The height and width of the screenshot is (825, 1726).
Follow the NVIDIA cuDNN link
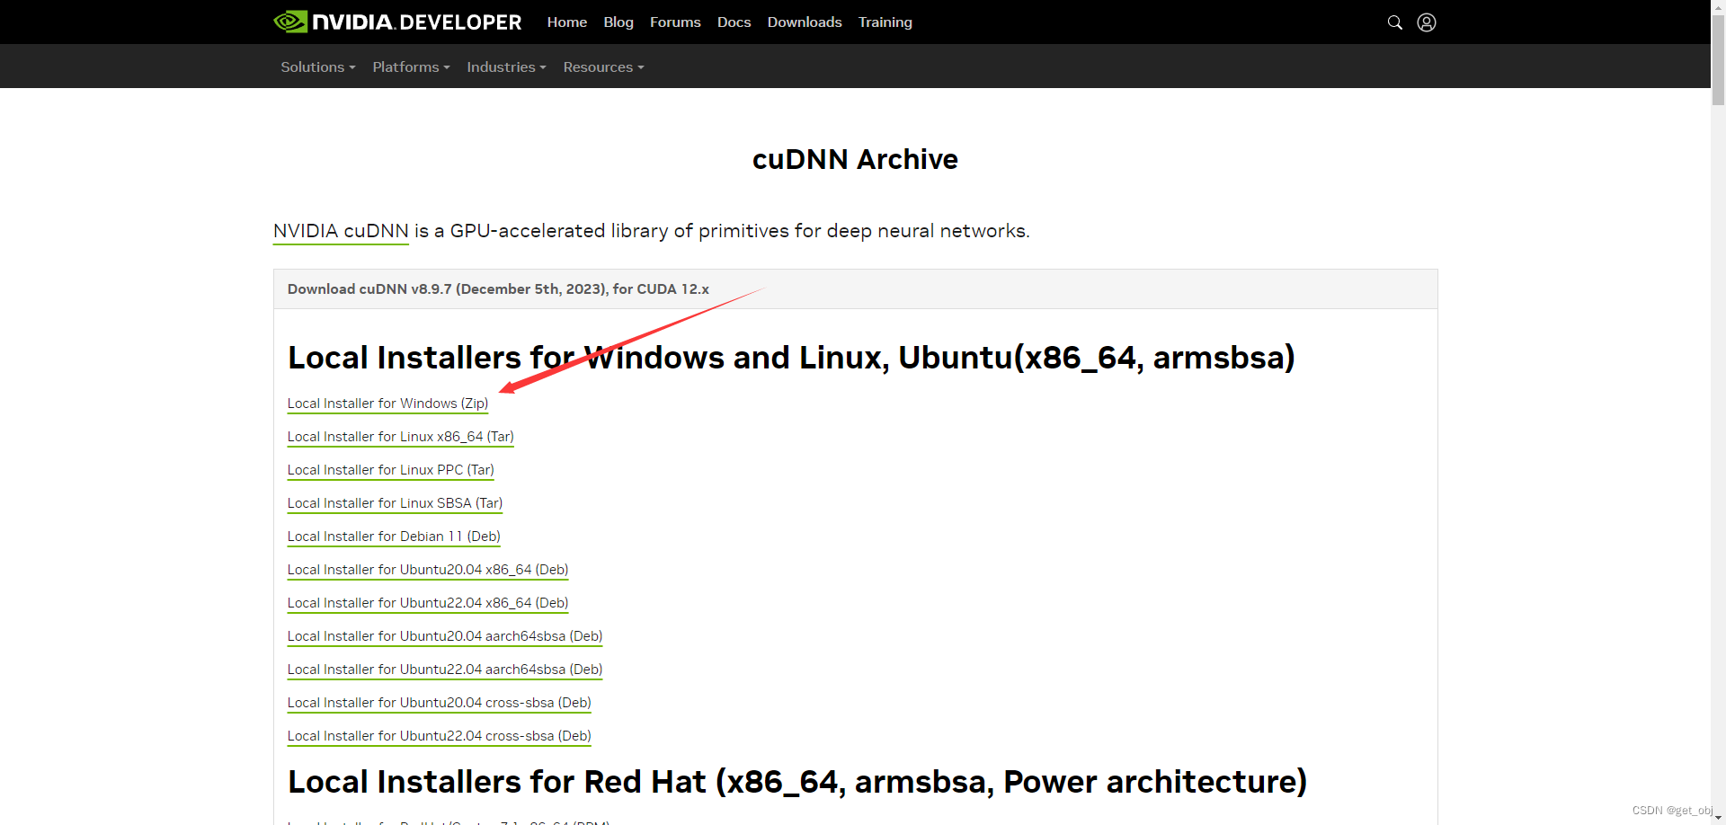[x=341, y=231]
